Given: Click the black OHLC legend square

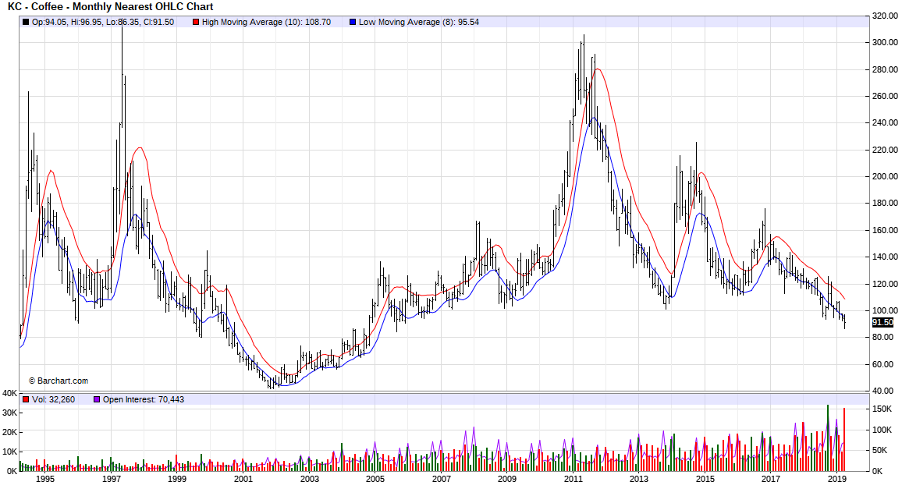Looking at the screenshot, I should tap(26, 22).
